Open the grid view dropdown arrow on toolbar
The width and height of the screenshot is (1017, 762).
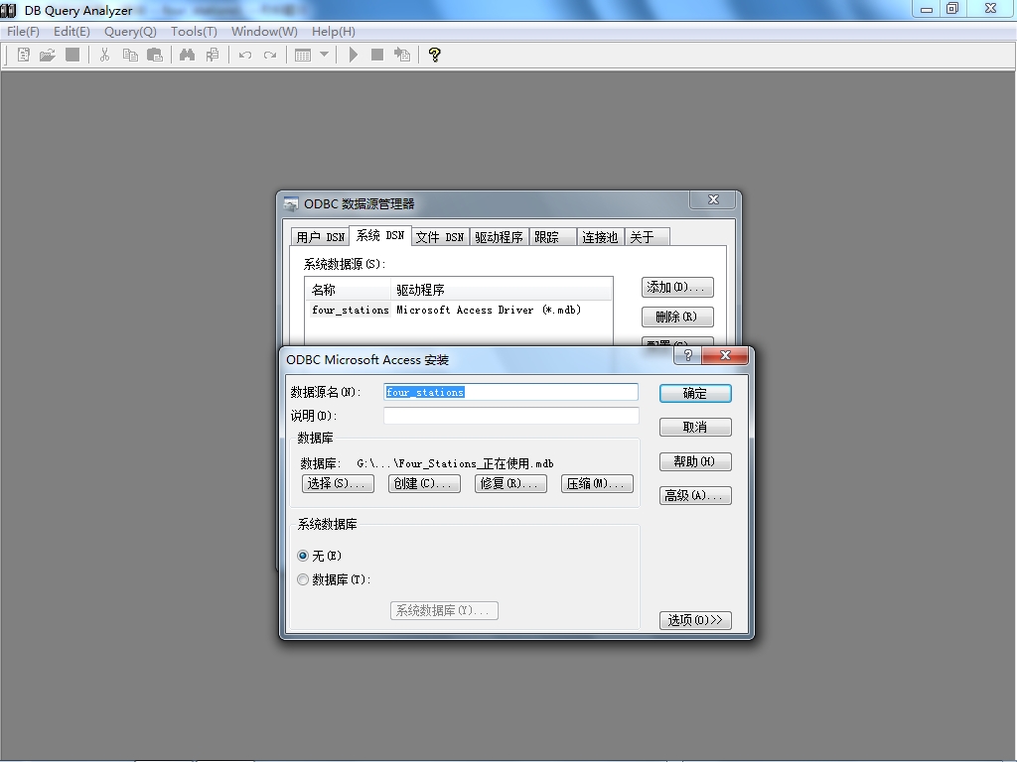322,54
